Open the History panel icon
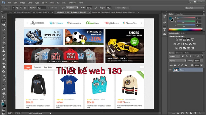 click(x=165, y=16)
